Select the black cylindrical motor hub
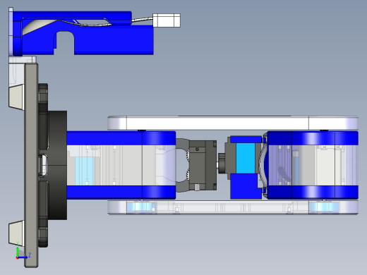 tap(57, 165)
